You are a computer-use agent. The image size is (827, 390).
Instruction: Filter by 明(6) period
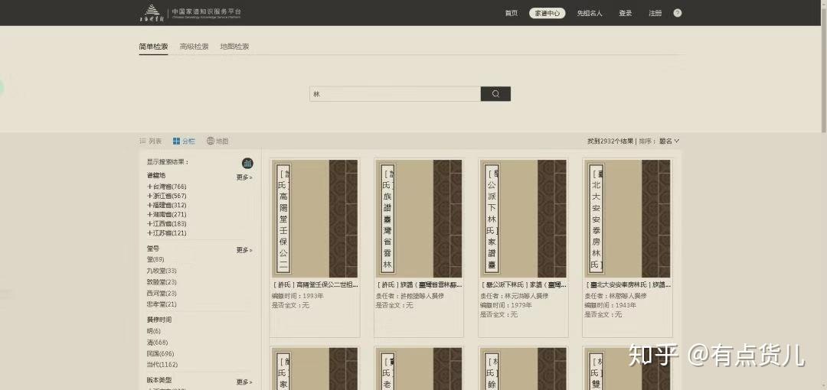153,331
